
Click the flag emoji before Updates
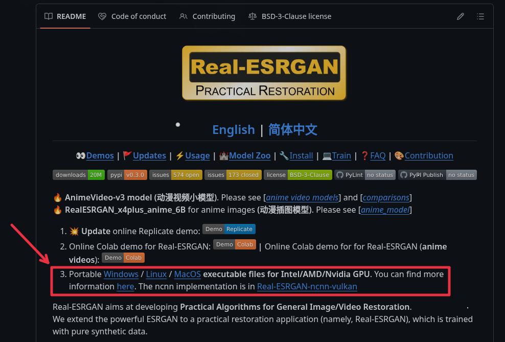127,156
